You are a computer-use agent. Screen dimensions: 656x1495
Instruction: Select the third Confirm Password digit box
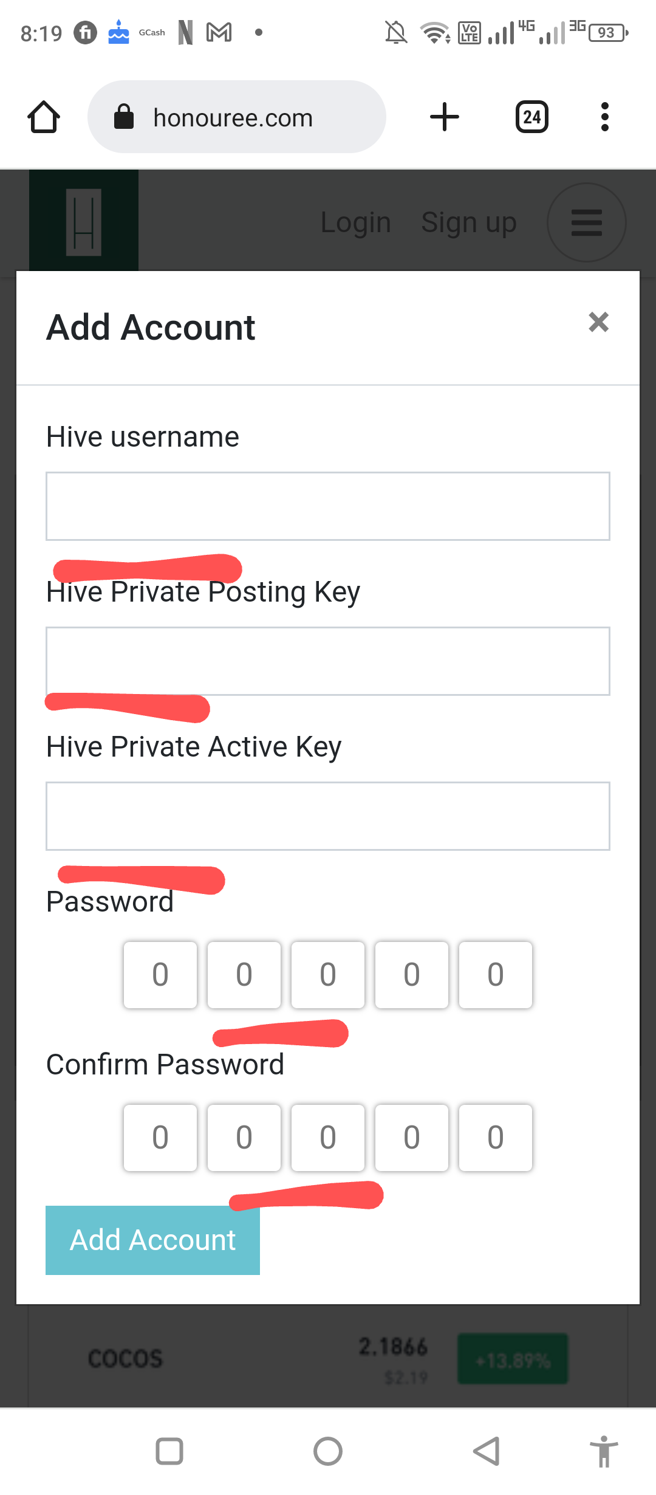click(328, 1138)
